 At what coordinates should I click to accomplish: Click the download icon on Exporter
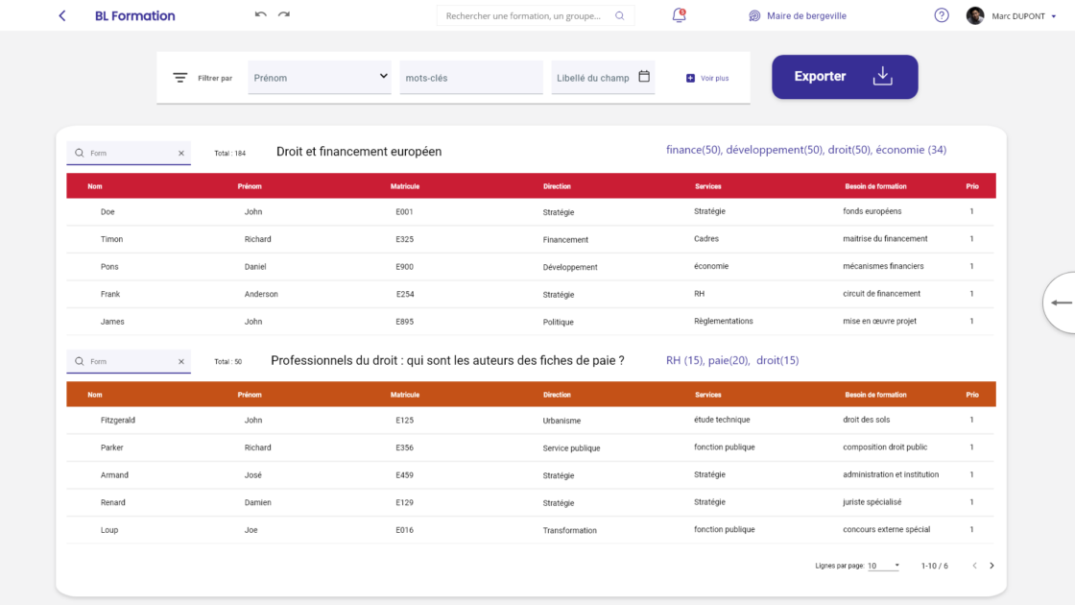pos(882,76)
